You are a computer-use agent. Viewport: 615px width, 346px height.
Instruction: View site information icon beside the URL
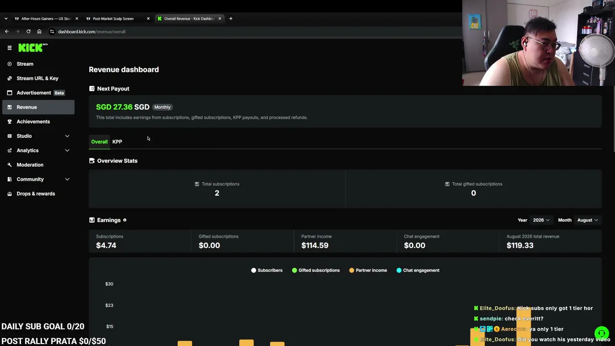click(52, 32)
